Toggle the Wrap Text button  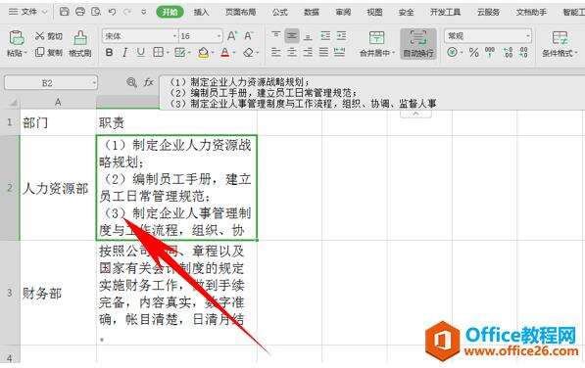(x=418, y=44)
